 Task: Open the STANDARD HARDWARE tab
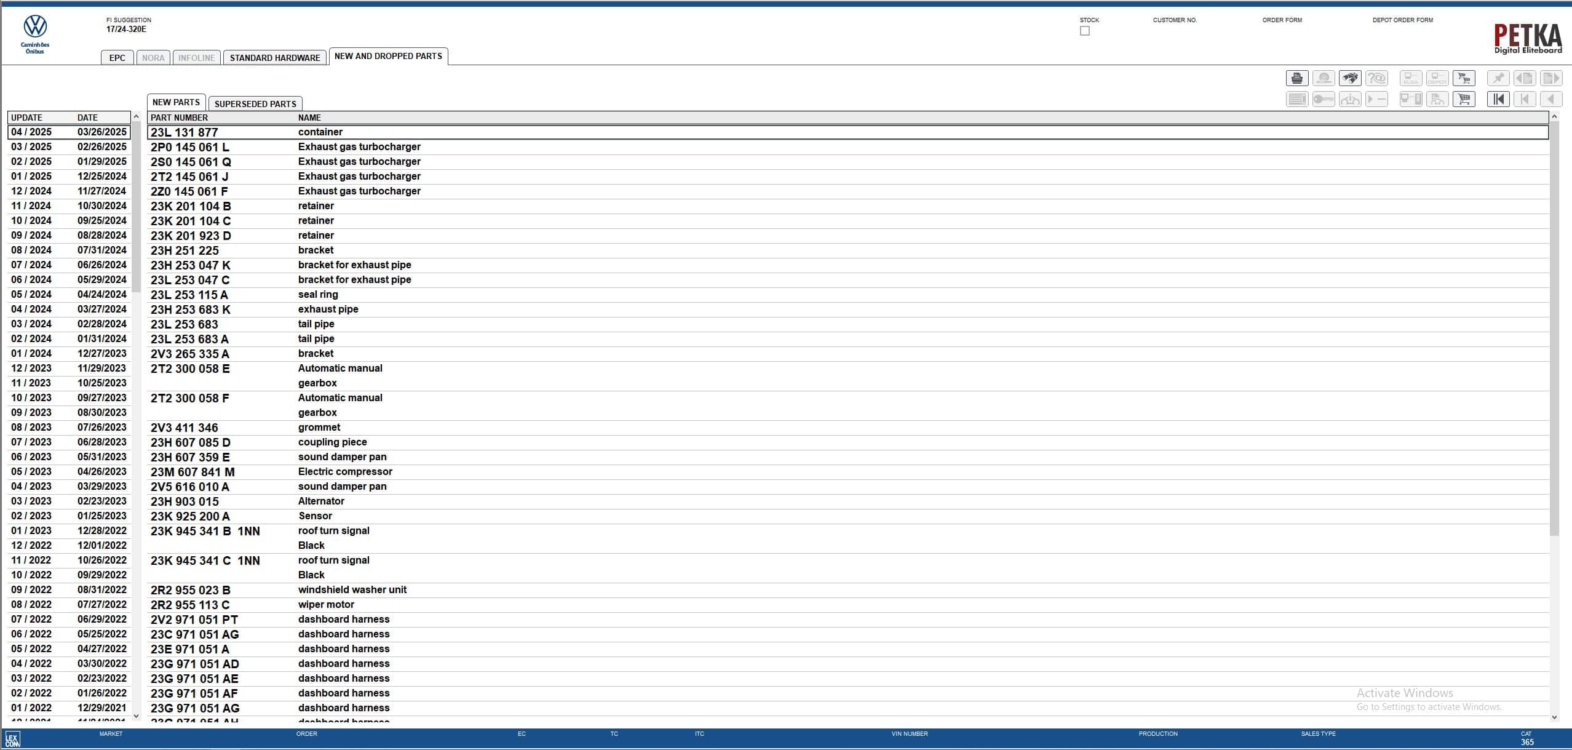pyautogui.click(x=275, y=57)
